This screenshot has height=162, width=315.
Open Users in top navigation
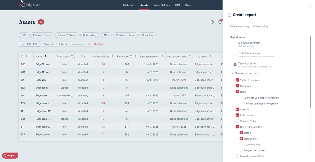pyautogui.click(x=188, y=5)
